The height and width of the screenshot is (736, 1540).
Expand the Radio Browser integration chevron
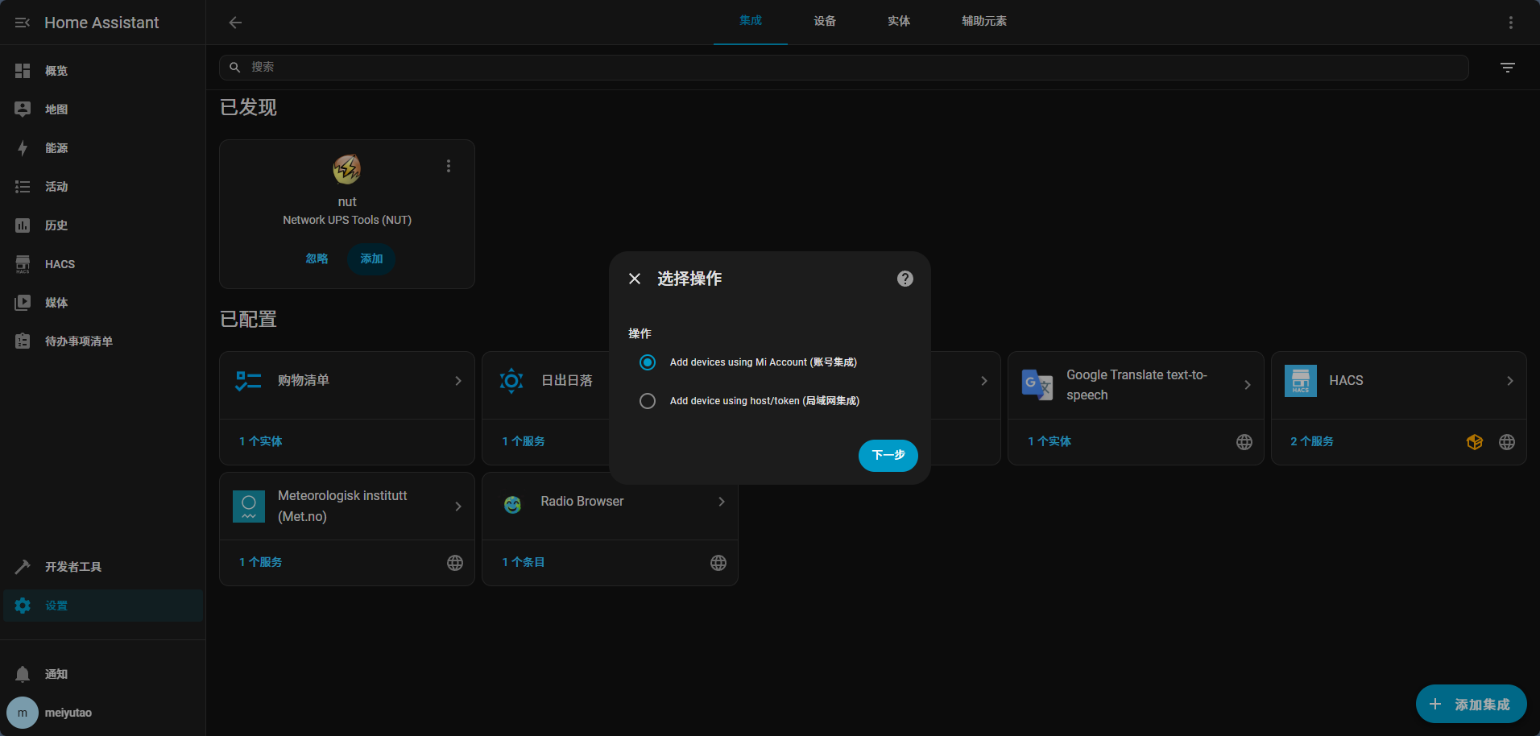pyautogui.click(x=721, y=502)
